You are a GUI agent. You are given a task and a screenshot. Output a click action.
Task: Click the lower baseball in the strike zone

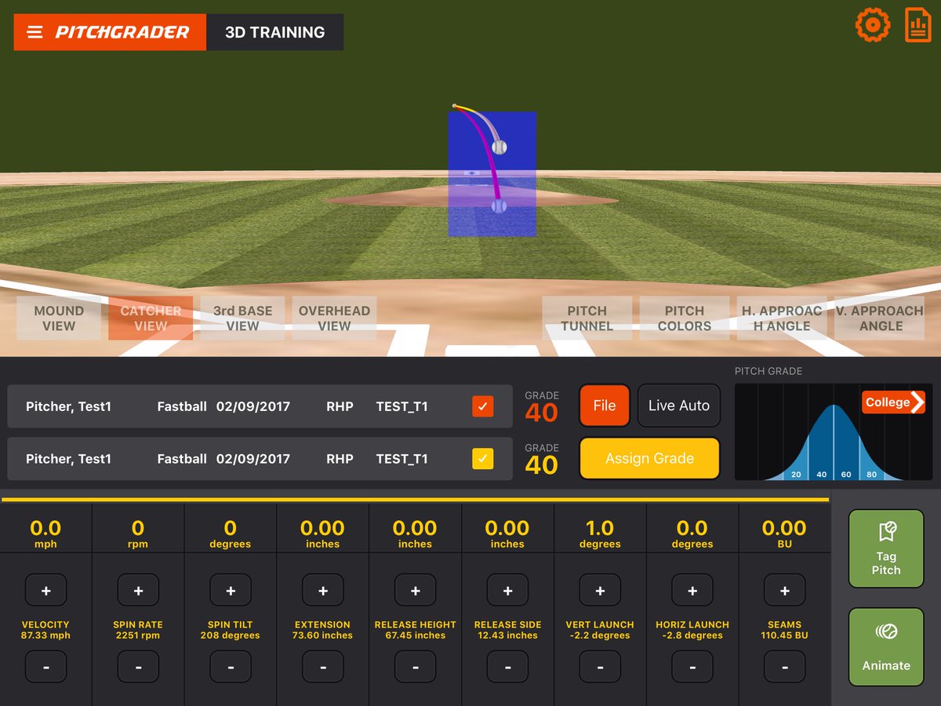tap(499, 206)
